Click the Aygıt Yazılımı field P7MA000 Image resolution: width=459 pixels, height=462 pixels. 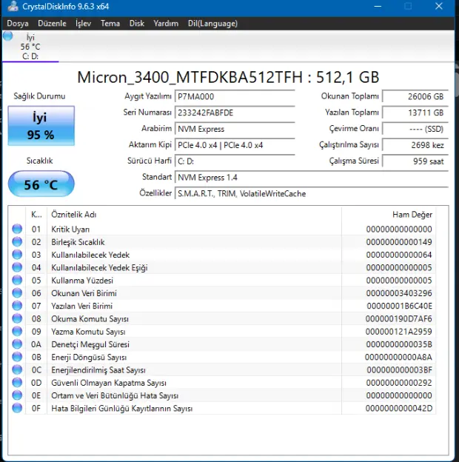(x=235, y=96)
